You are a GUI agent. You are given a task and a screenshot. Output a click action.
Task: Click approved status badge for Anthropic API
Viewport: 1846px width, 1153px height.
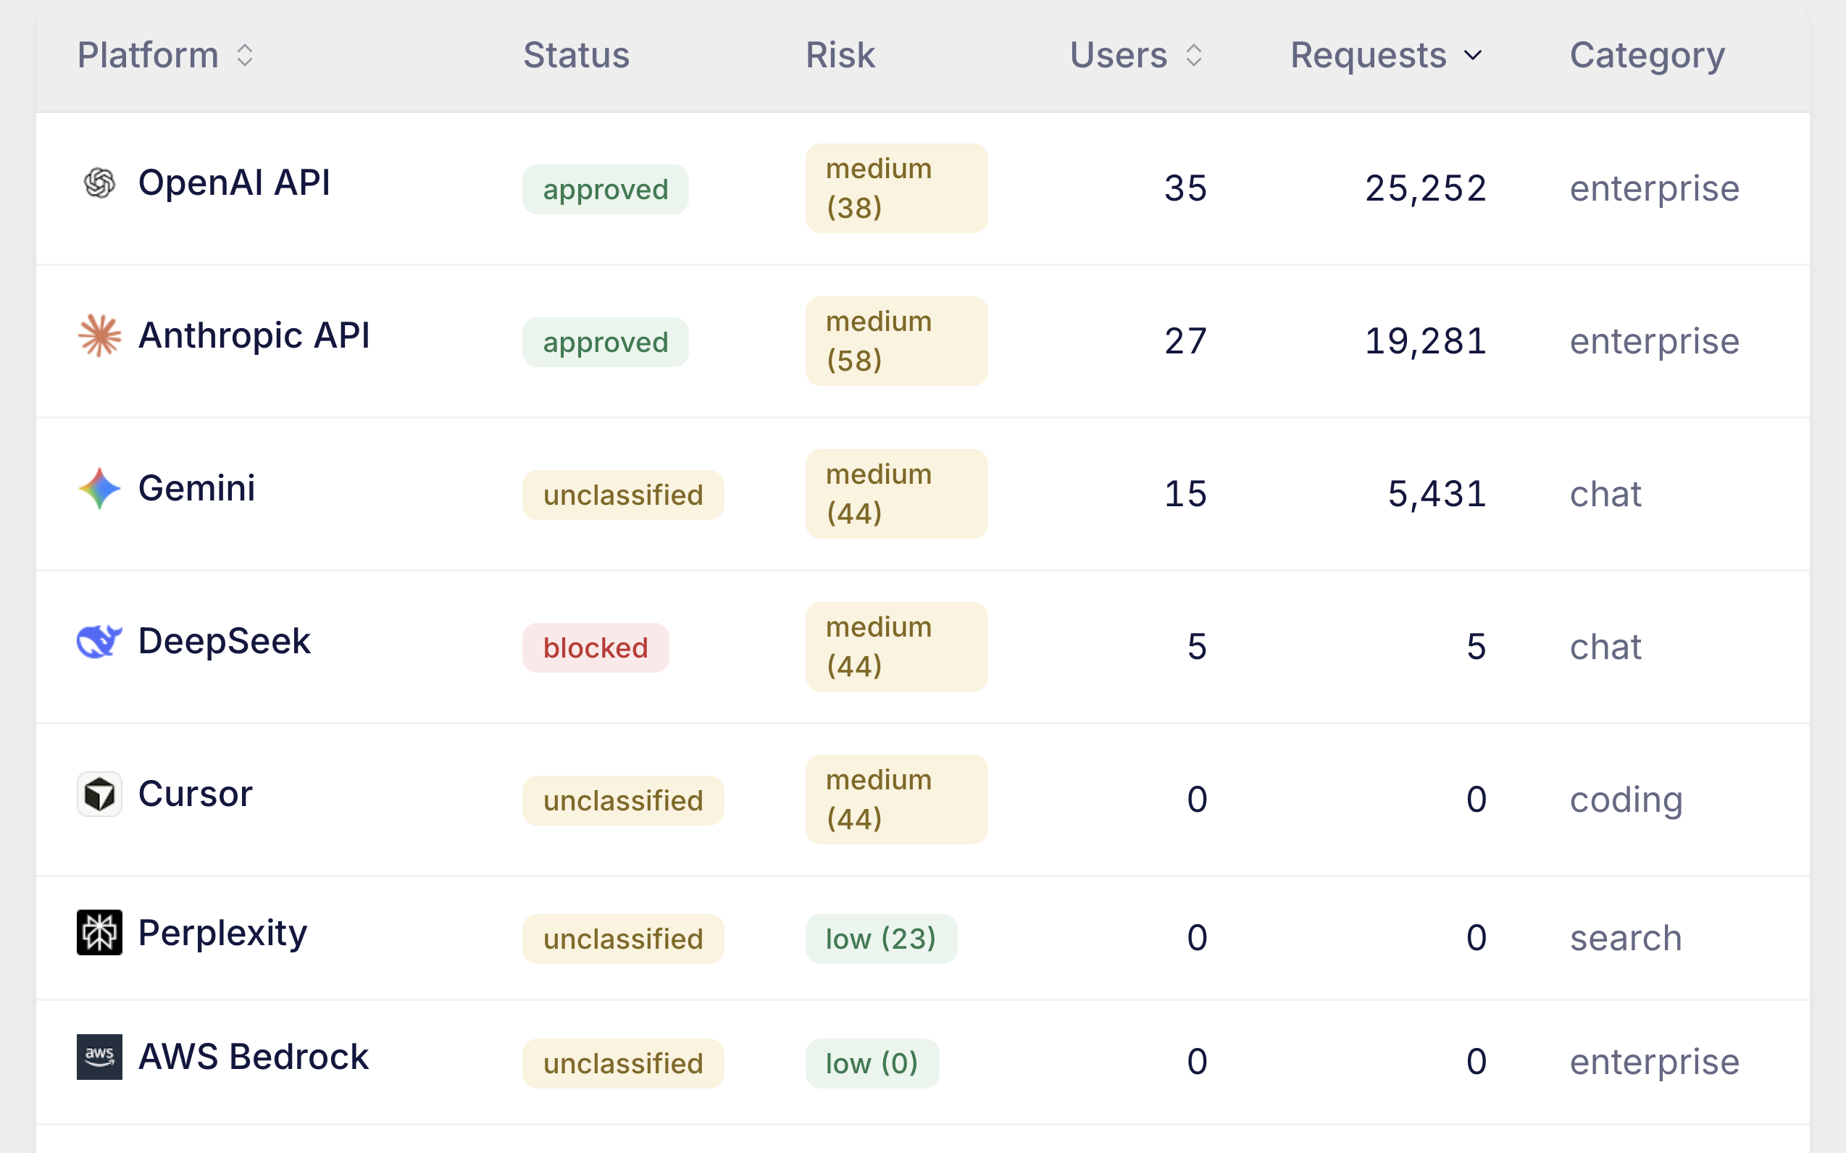[x=606, y=343]
